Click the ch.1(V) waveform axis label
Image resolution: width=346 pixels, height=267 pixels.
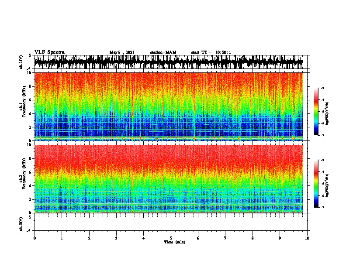21,62
